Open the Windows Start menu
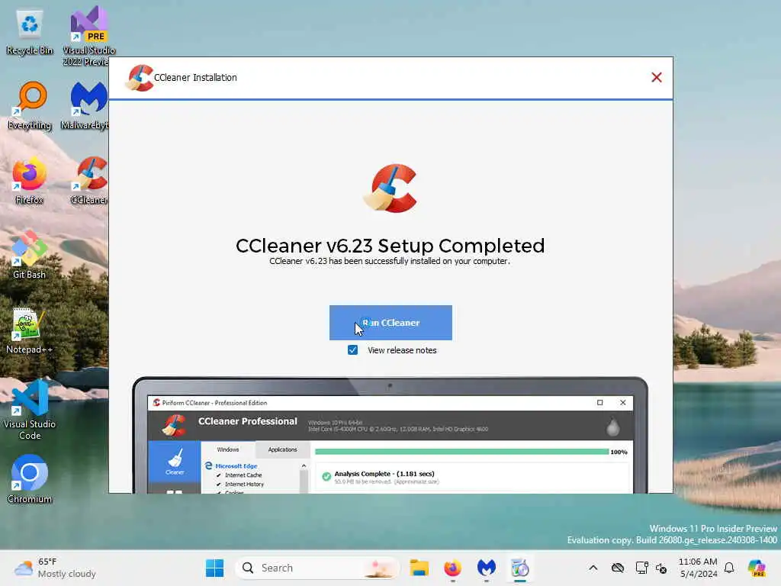 214,568
